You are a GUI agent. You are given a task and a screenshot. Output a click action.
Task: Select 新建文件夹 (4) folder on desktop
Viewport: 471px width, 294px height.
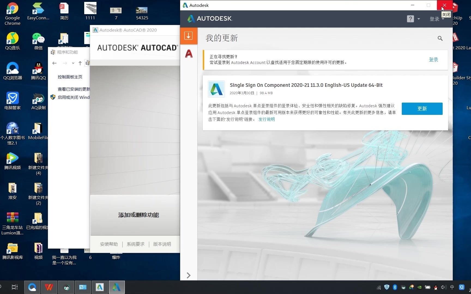(38, 164)
